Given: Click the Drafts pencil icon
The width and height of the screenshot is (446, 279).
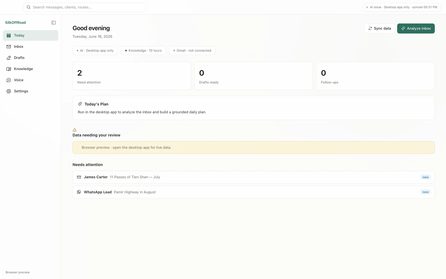Looking at the screenshot, I should point(9,58).
